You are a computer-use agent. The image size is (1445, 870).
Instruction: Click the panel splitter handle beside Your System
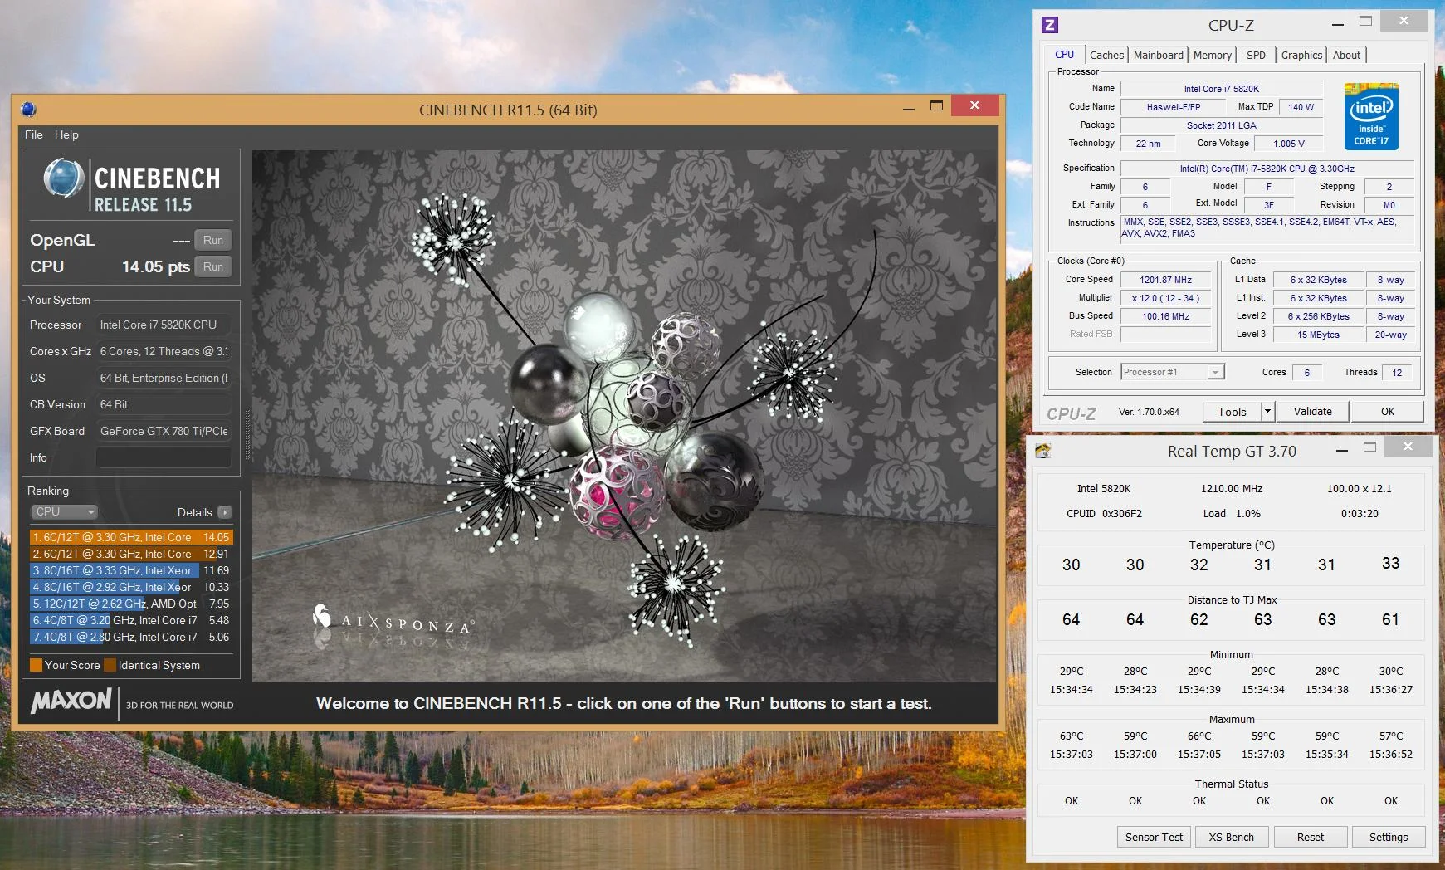pos(247,435)
